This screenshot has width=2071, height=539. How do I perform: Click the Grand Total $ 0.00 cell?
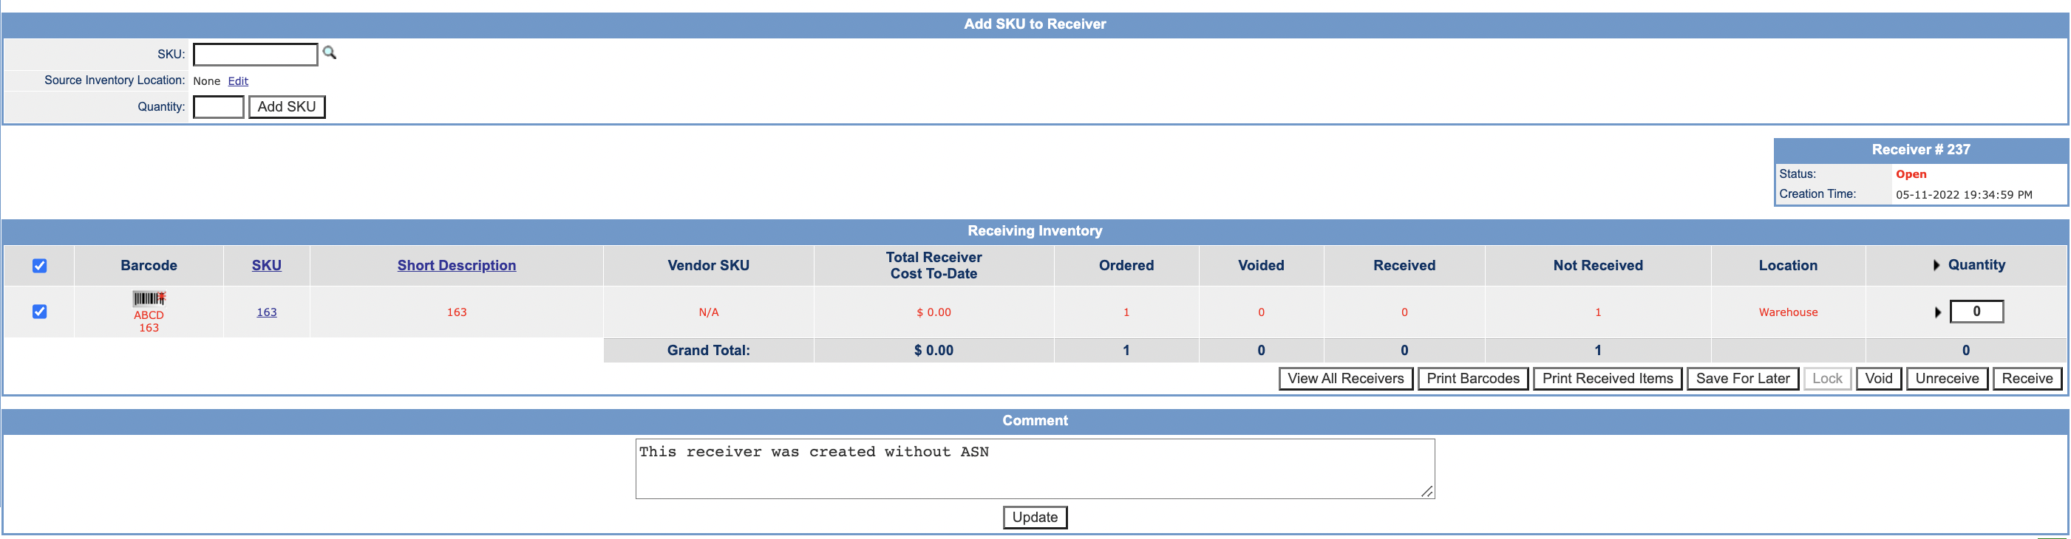(934, 350)
